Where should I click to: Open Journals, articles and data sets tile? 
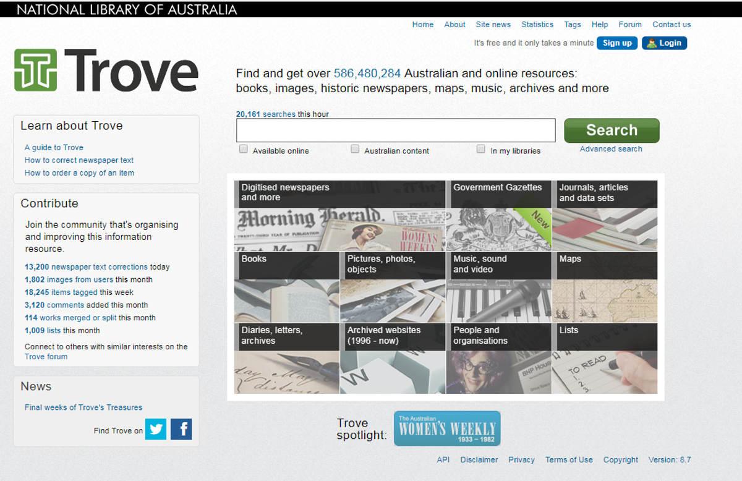[605, 215]
